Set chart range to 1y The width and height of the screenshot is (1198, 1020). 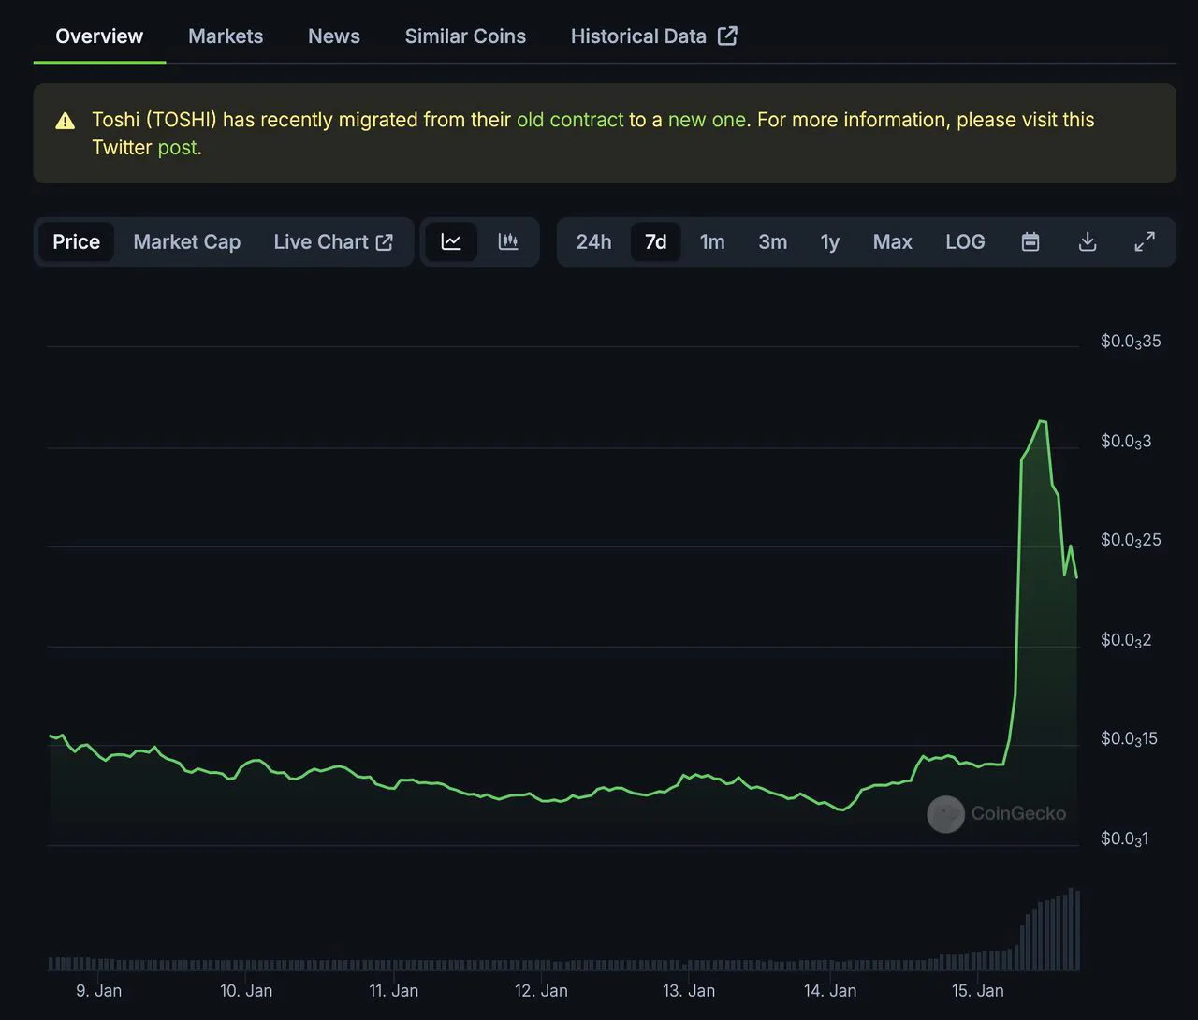point(830,241)
